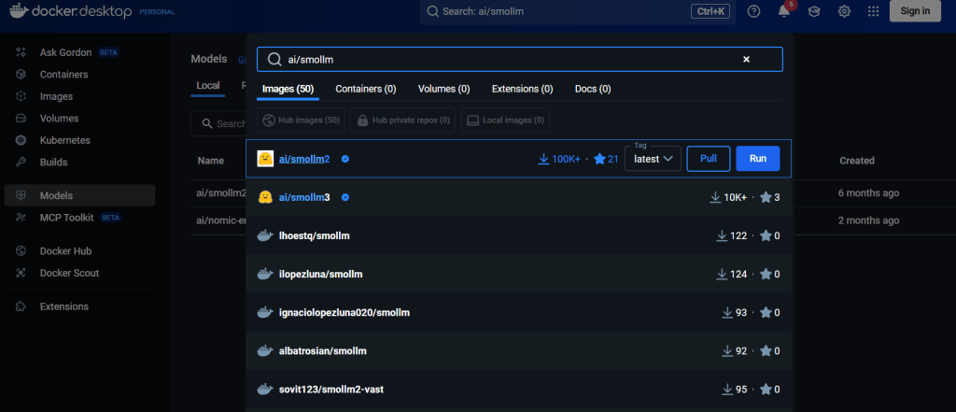
Task: Click the Name column header
Action: pos(210,161)
